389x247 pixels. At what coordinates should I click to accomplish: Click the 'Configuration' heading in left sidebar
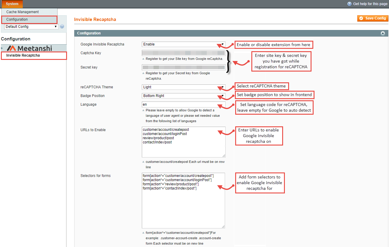[x=16, y=39]
